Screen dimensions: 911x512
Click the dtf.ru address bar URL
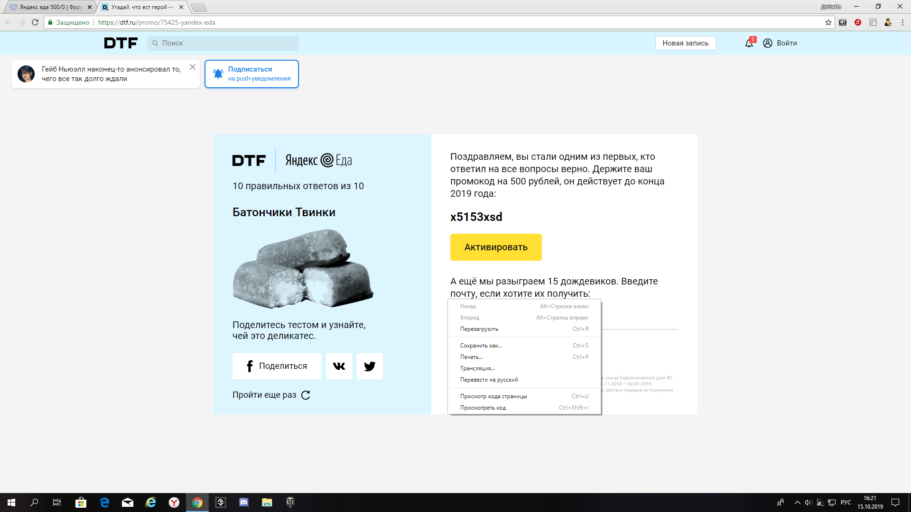[x=157, y=22]
